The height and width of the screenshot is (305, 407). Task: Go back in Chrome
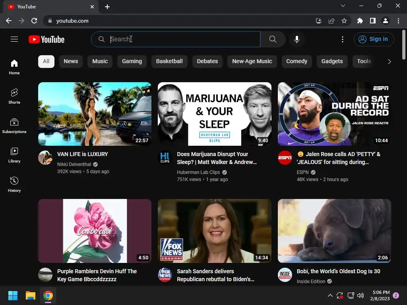click(9, 21)
